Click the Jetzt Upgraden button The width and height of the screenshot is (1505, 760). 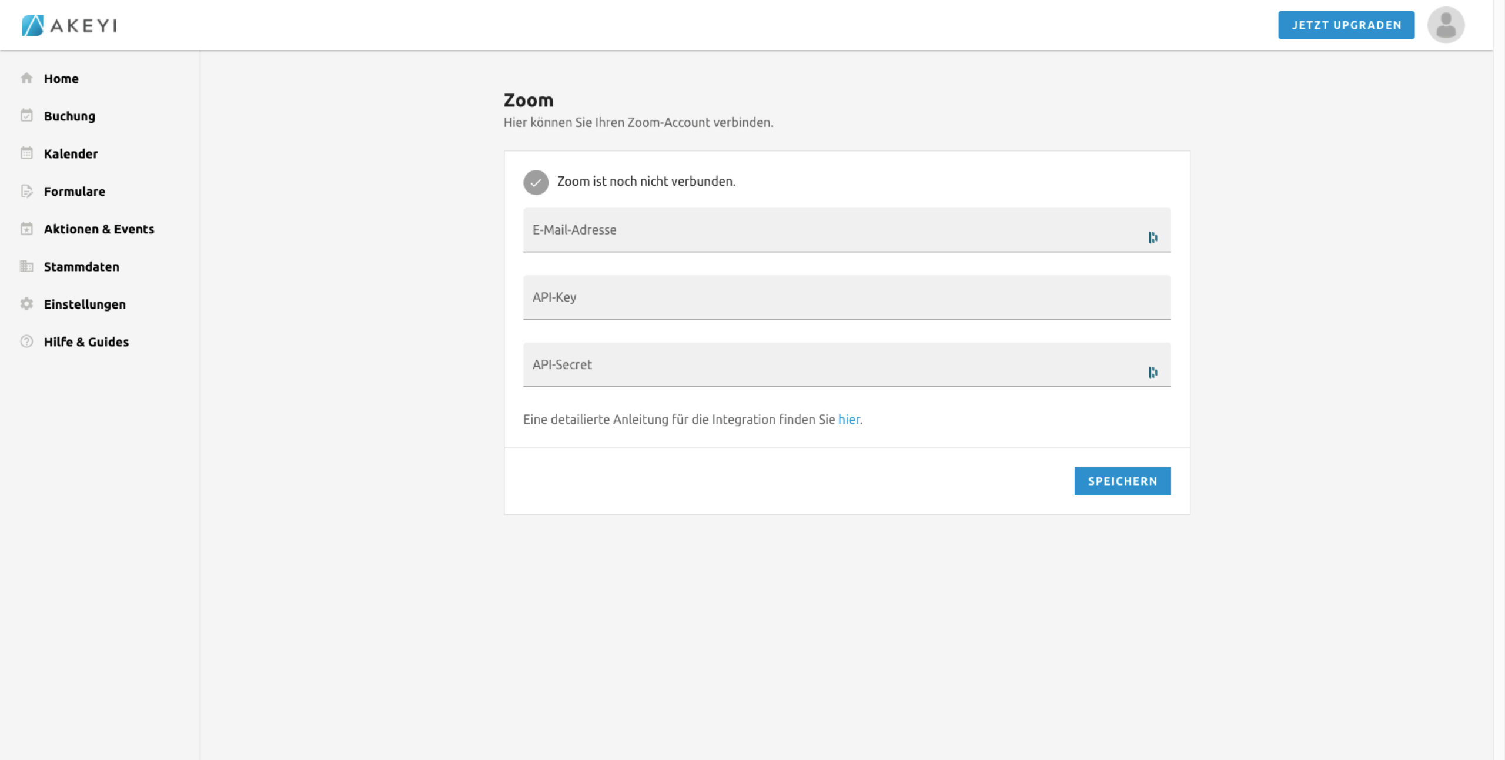(1346, 25)
